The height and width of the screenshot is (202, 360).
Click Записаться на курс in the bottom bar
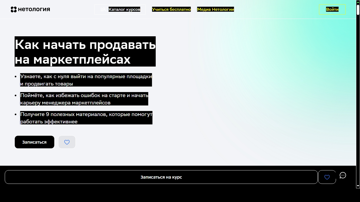point(162,177)
